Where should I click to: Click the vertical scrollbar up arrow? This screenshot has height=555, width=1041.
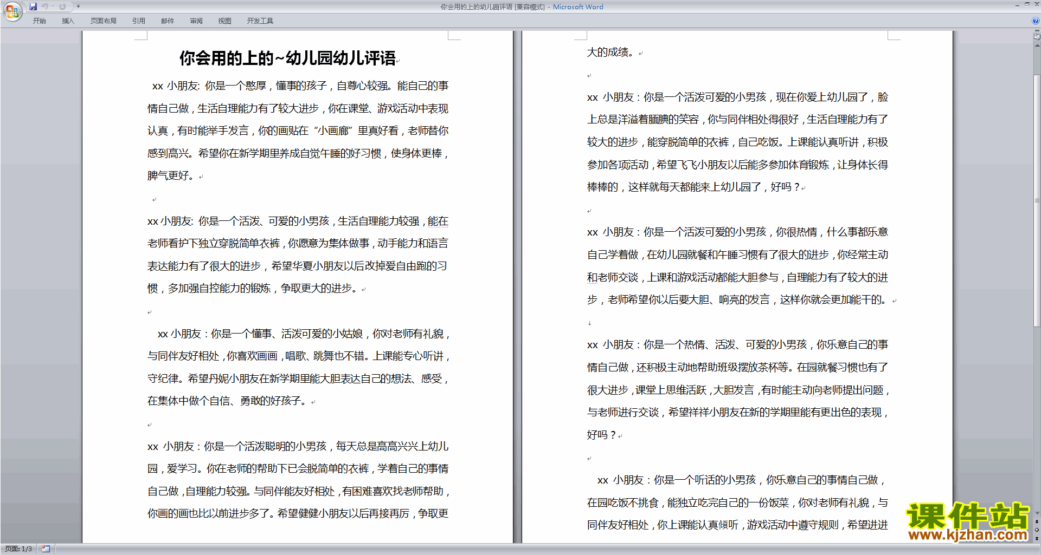(1037, 45)
